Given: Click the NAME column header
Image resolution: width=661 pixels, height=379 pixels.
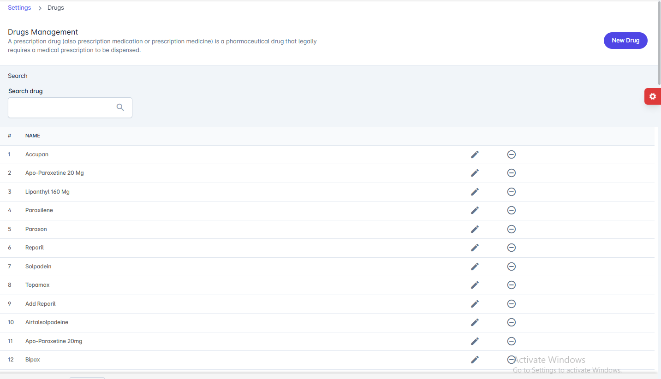Looking at the screenshot, I should pyautogui.click(x=33, y=136).
